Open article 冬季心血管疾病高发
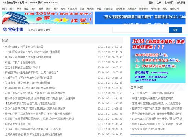This screenshot has height=137, width=188. (x=35, y=109)
